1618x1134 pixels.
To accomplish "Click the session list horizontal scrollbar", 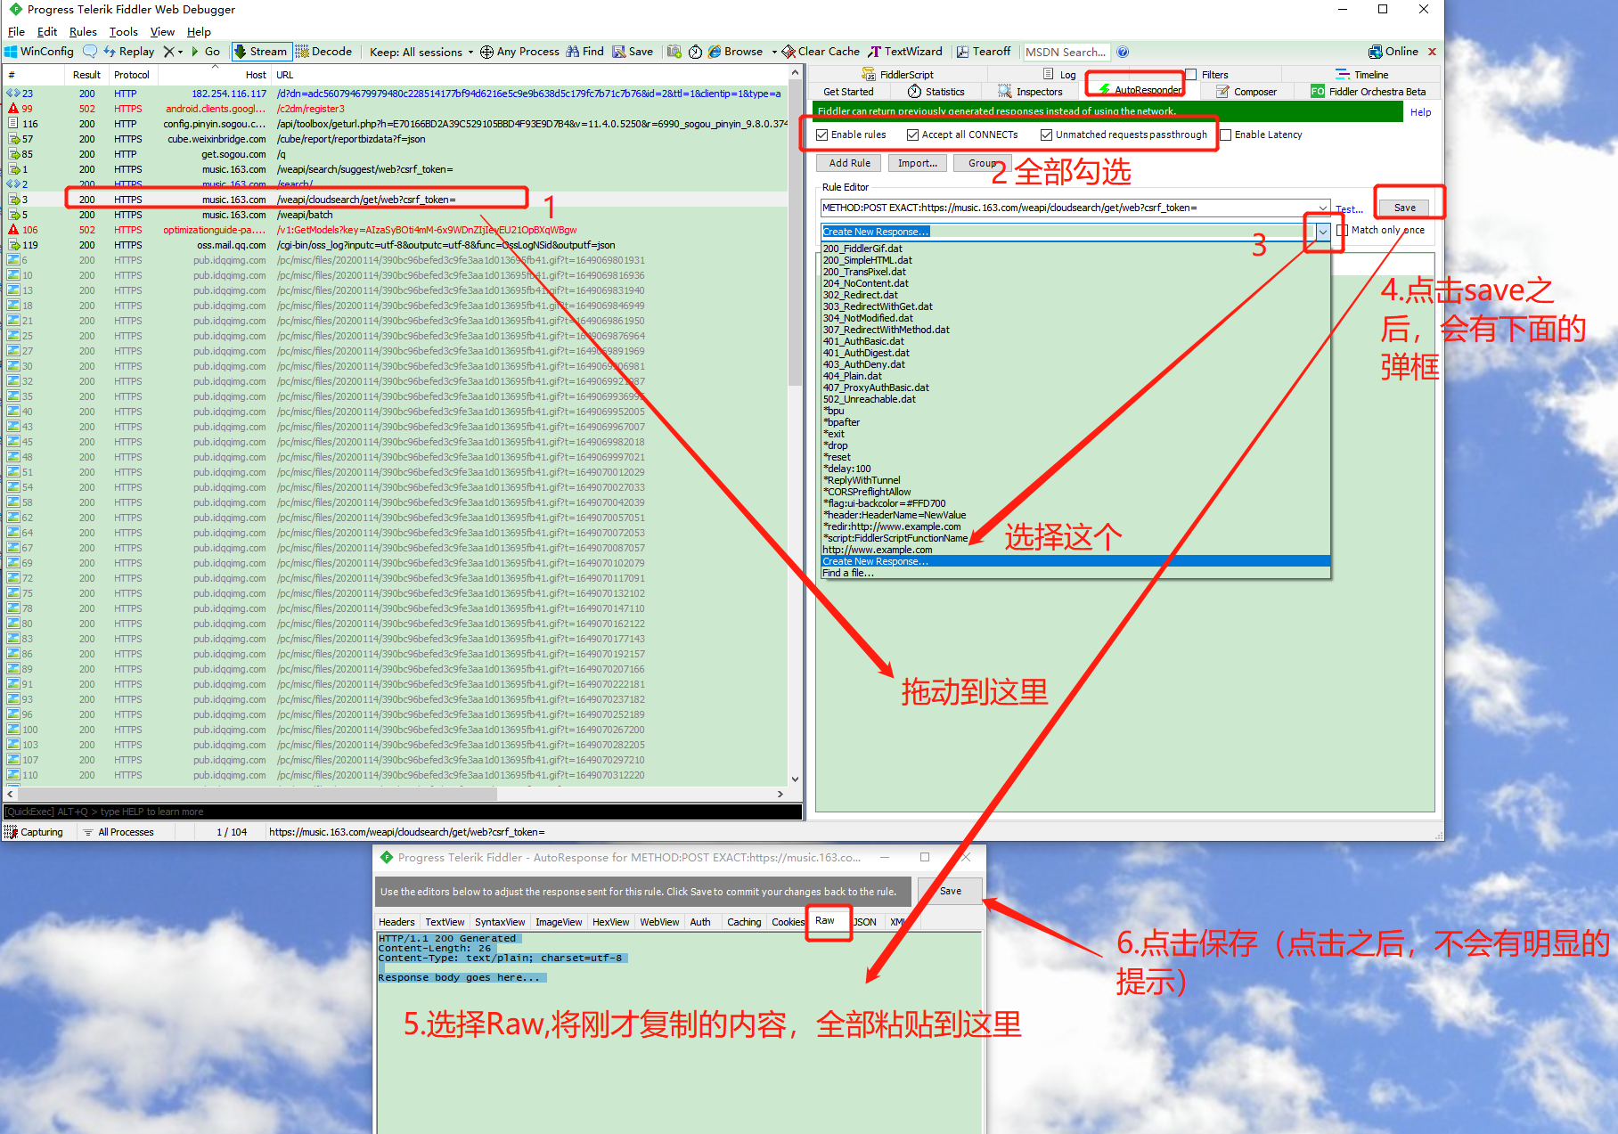I will [258, 794].
